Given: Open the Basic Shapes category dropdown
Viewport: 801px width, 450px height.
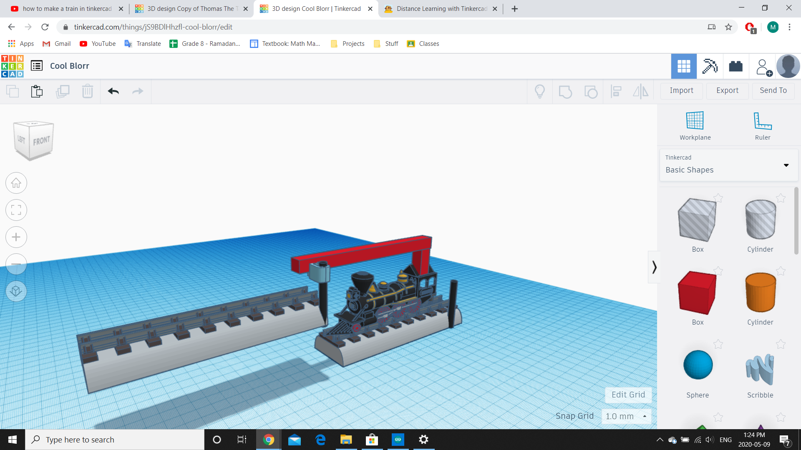Looking at the screenshot, I should click(x=728, y=165).
